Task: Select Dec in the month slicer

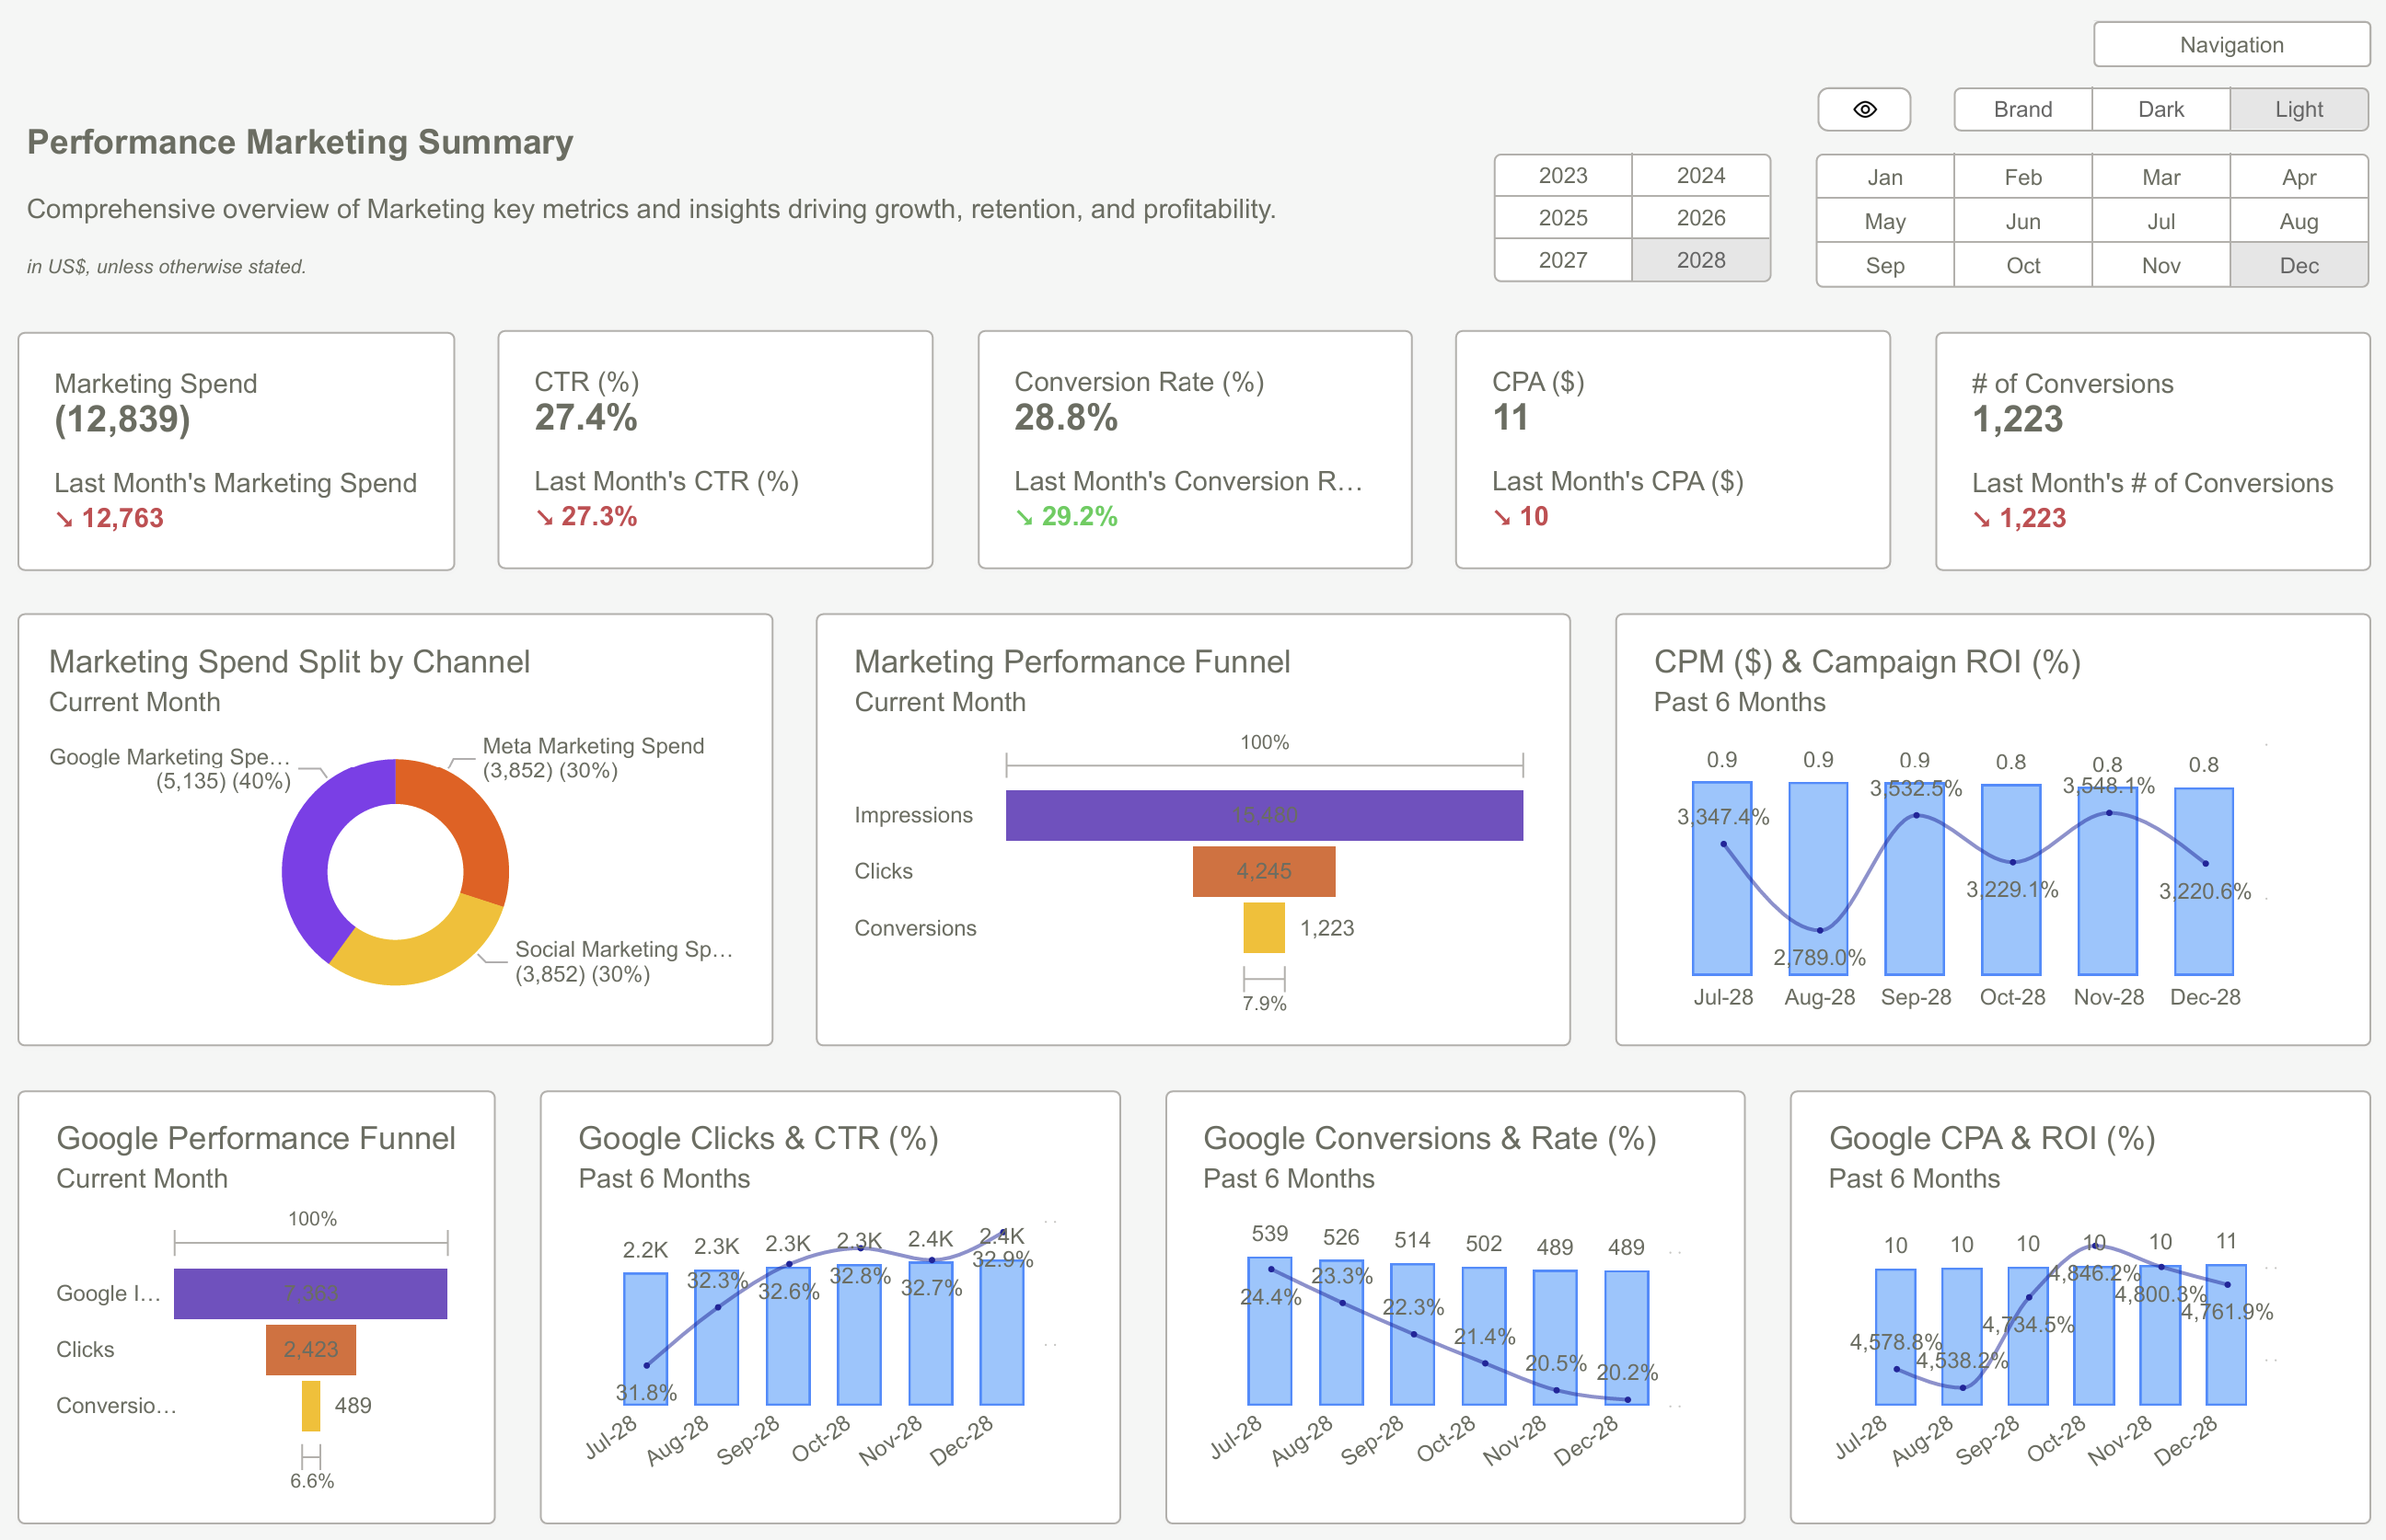Action: tap(2298, 265)
